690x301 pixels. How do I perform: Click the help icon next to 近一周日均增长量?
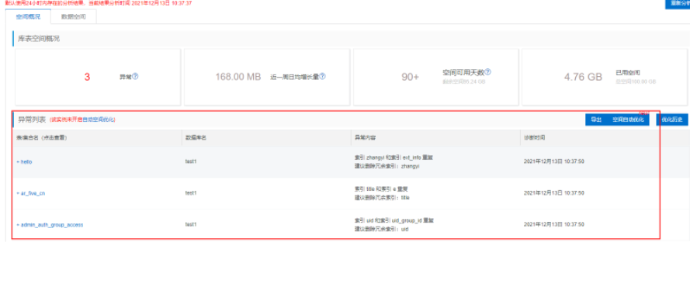click(x=323, y=76)
